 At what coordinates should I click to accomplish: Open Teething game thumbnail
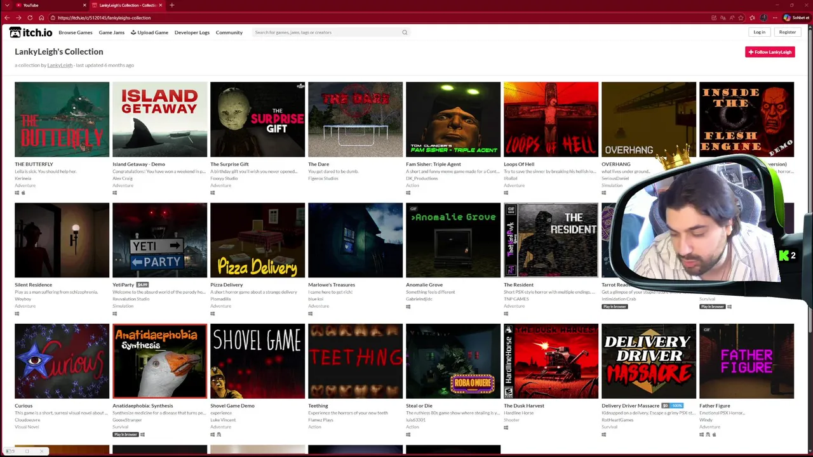pos(356,361)
